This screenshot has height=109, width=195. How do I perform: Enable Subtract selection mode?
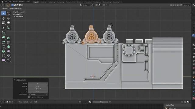[17, 5]
